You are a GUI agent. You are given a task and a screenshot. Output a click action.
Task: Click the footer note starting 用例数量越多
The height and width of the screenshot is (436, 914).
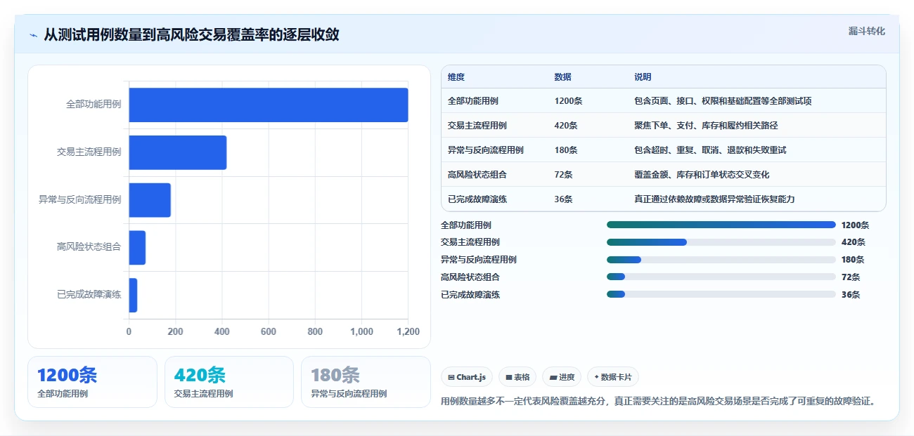coord(660,402)
